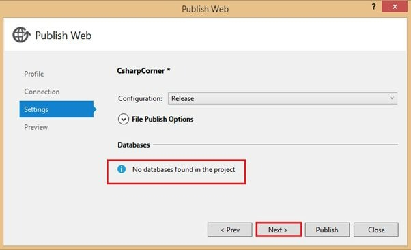Go back with the Prev button
This screenshot has height=250, width=411.
tap(230, 230)
